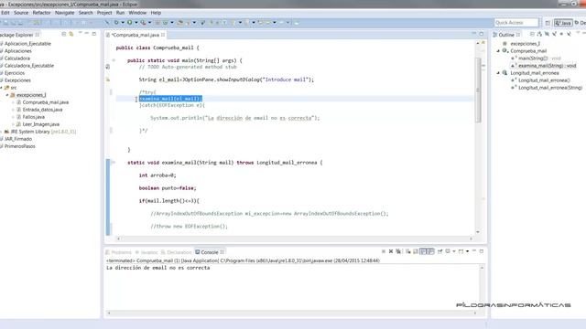
Task: Switch to the Javadoc tab
Action: [x=146, y=252]
